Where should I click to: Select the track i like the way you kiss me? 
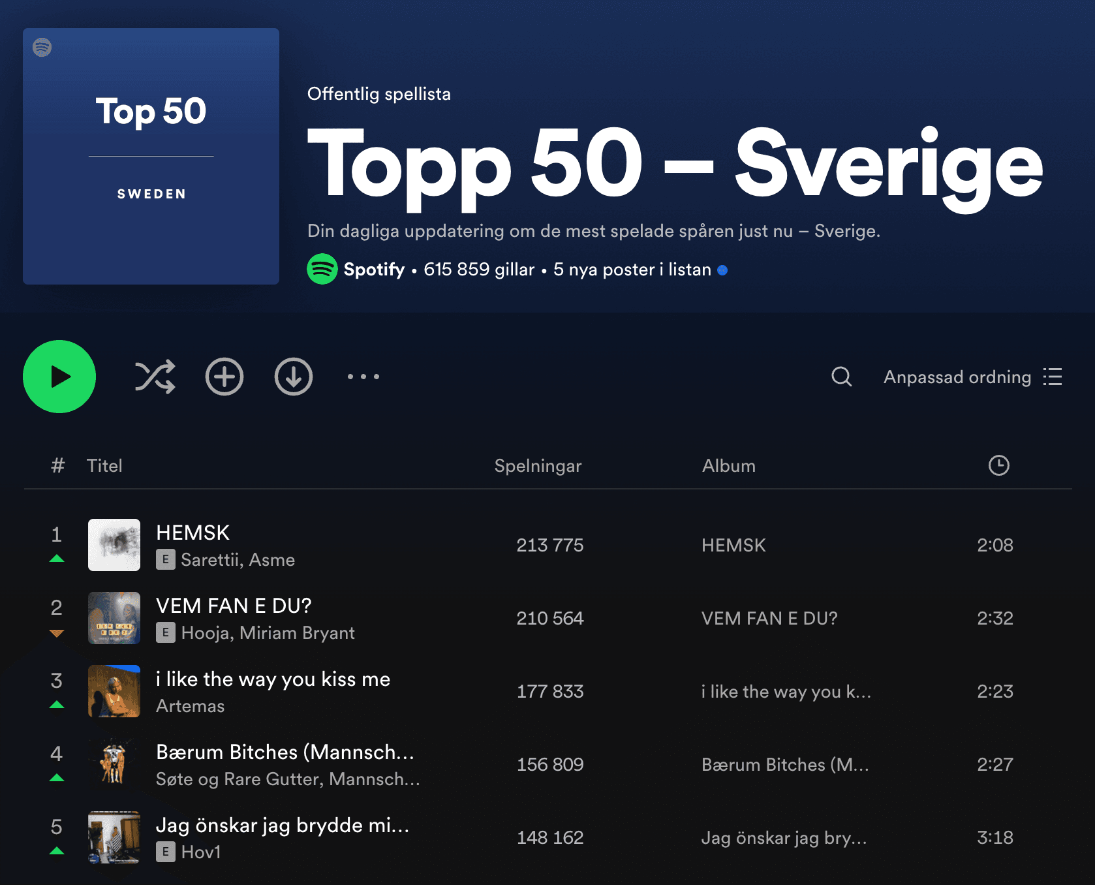click(x=273, y=679)
